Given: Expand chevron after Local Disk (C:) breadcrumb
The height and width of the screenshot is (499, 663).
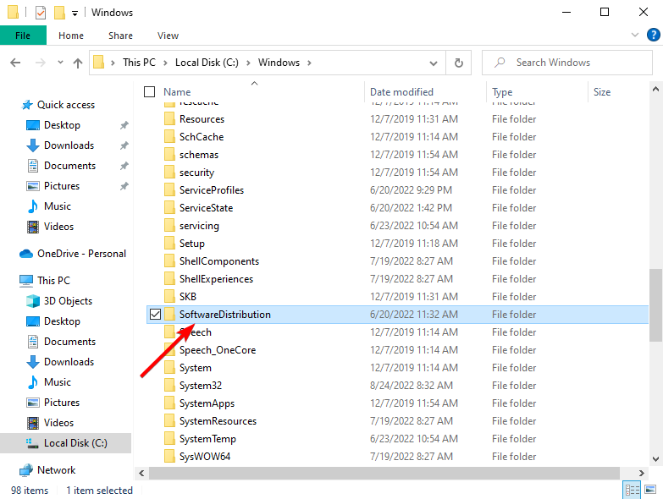Looking at the screenshot, I should tap(248, 63).
